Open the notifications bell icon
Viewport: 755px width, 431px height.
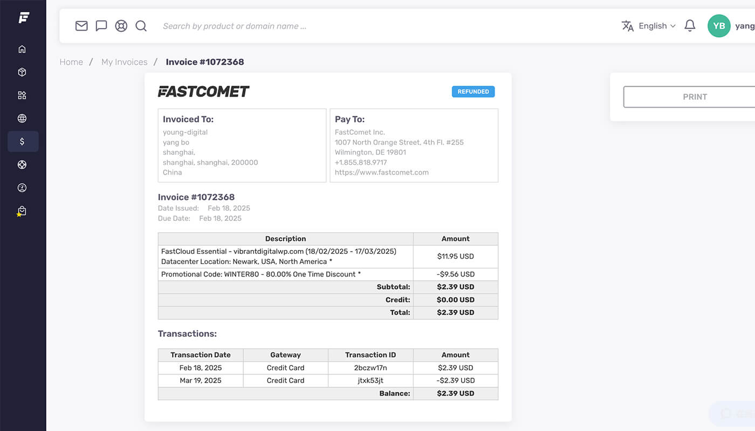(690, 26)
